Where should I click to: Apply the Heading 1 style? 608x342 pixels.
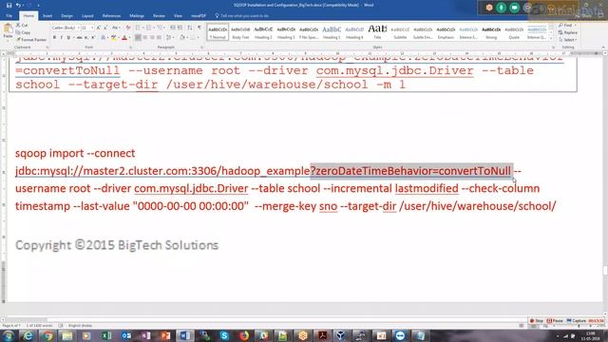[332, 32]
